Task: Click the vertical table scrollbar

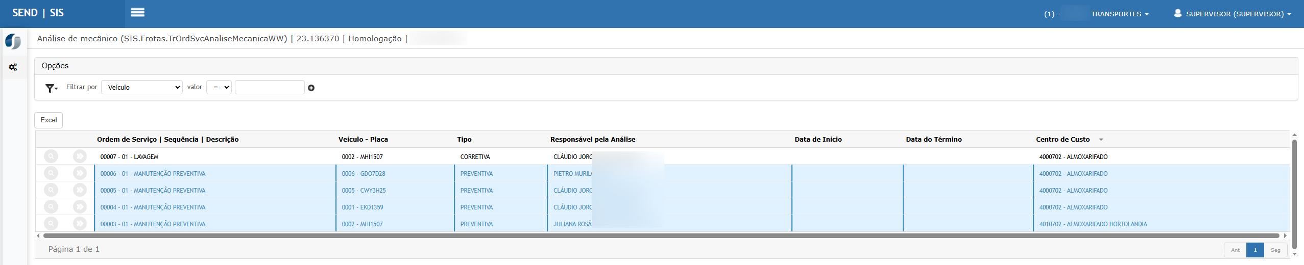Action: pos(1294,194)
